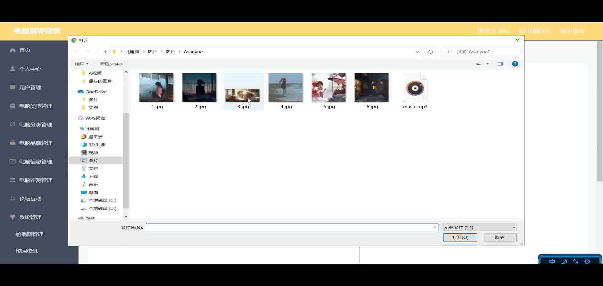Open IME settings gear icon

pos(587,261)
